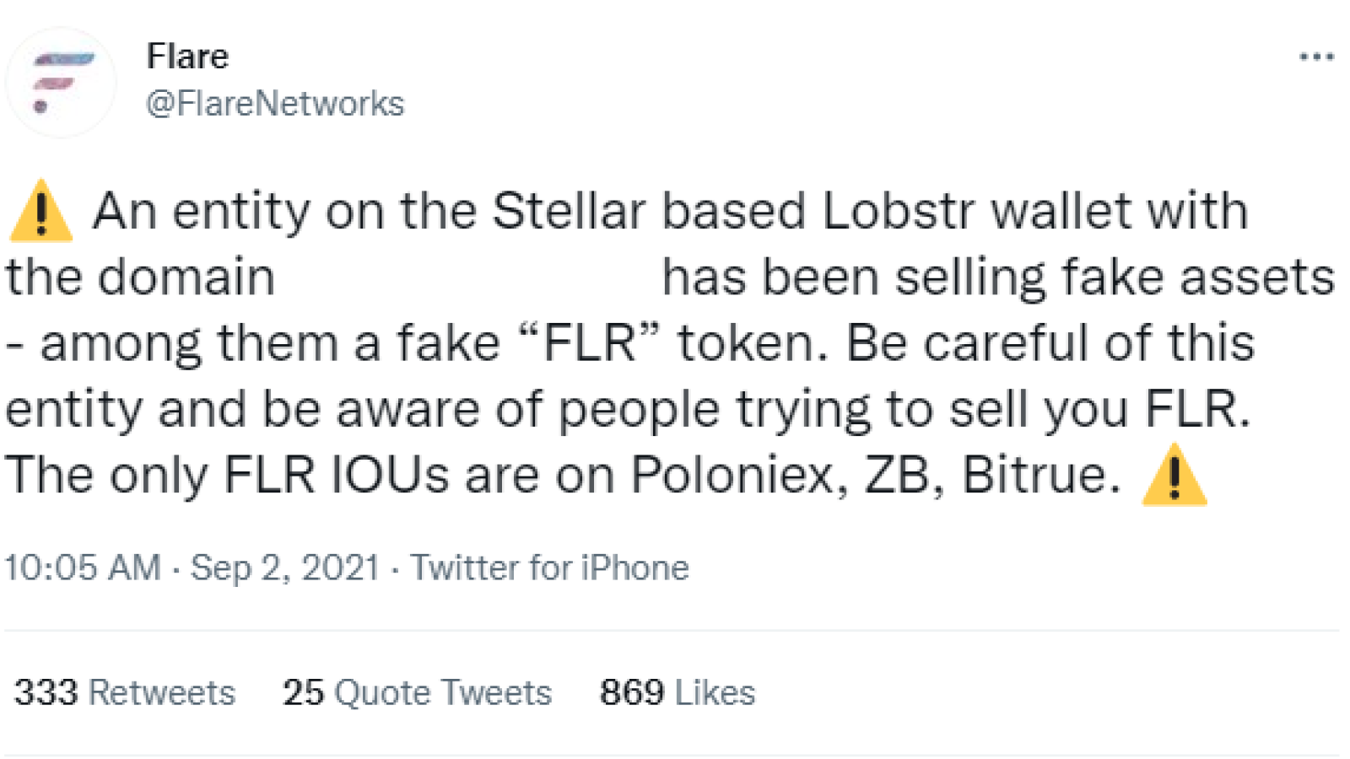Open the @FlareNetworks handle
Viewport: 1350px width, 759px height.
[275, 104]
